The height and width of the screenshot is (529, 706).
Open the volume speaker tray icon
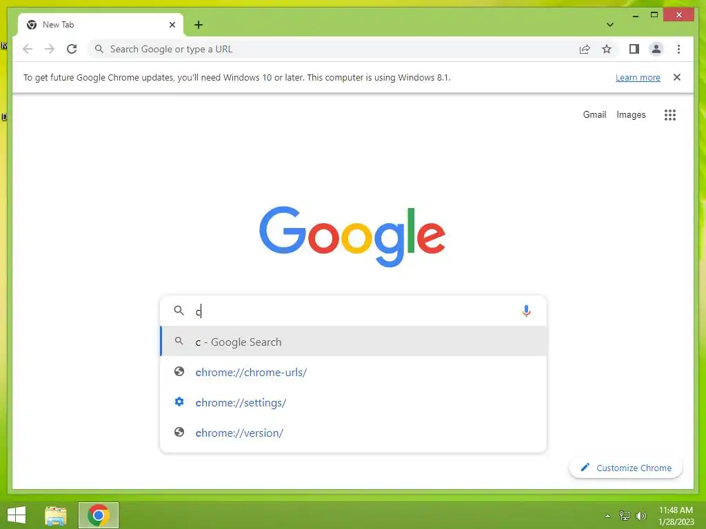(641, 515)
